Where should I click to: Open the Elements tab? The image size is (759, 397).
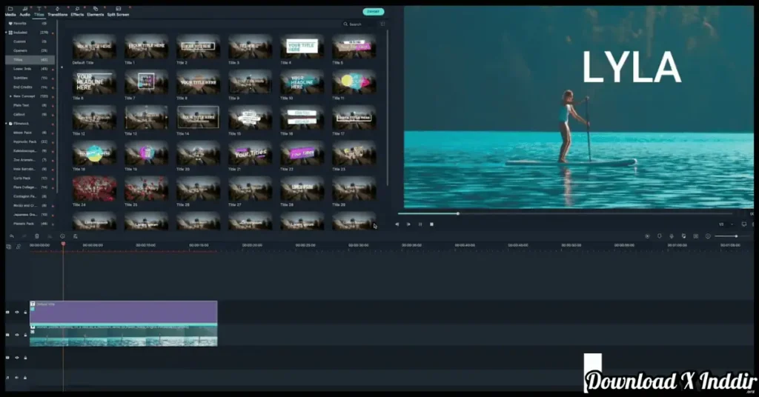click(x=96, y=12)
